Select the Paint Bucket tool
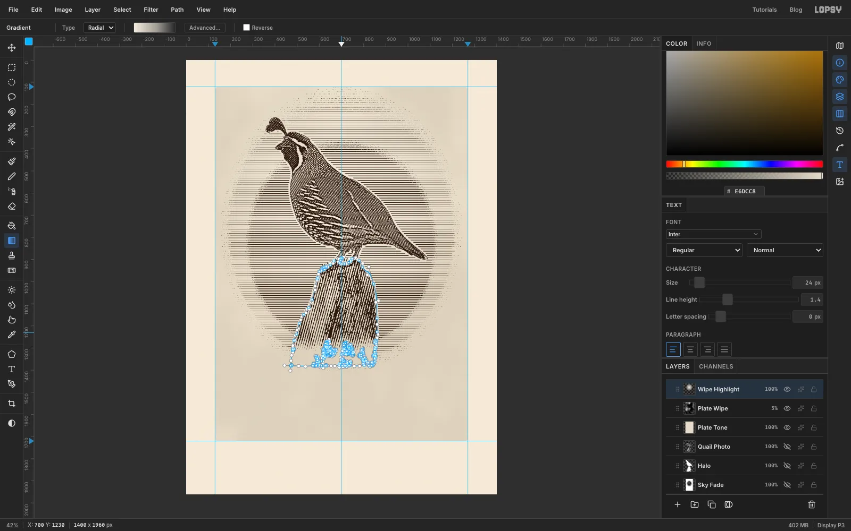 click(12, 226)
